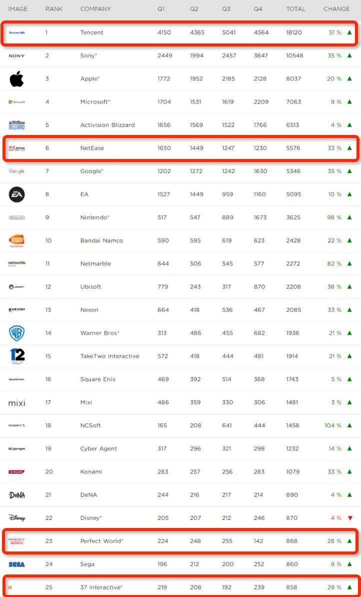Screen dimensions: 361x597
Task: Click the Apple logo icon
Action: tap(16, 78)
